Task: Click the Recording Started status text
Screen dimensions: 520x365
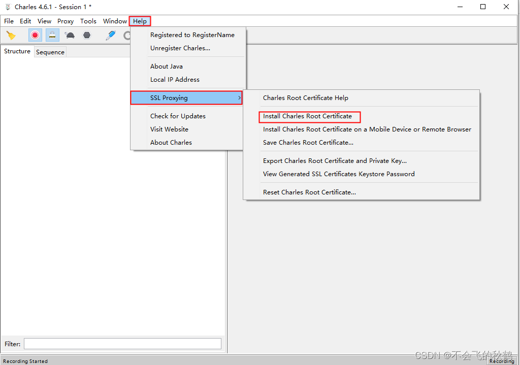Action: click(x=25, y=361)
